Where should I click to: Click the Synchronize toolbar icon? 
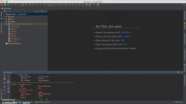click(x=8, y=5)
